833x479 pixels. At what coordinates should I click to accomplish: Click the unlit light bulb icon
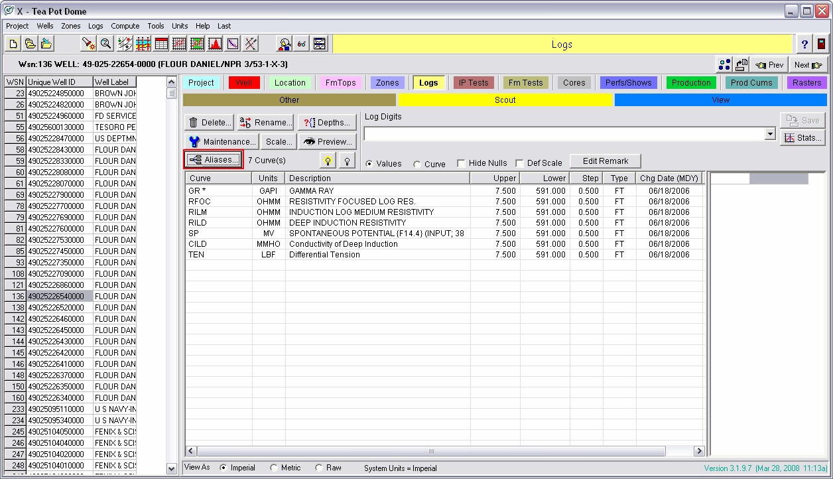pyautogui.click(x=347, y=160)
